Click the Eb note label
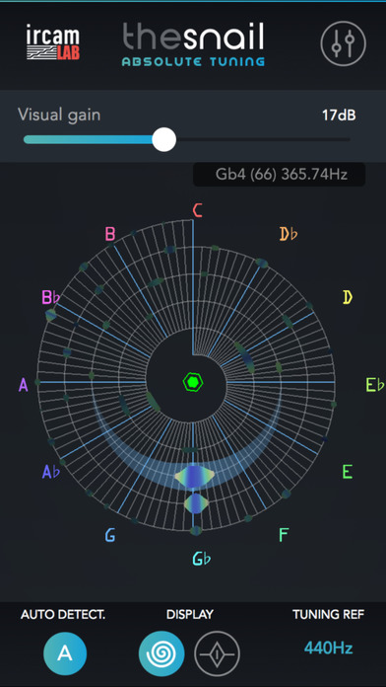 pos(374,385)
